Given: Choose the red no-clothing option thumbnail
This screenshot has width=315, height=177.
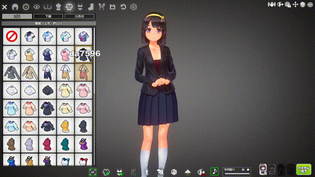Looking at the screenshot, I should pyautogui.click(x=12, y=36).
